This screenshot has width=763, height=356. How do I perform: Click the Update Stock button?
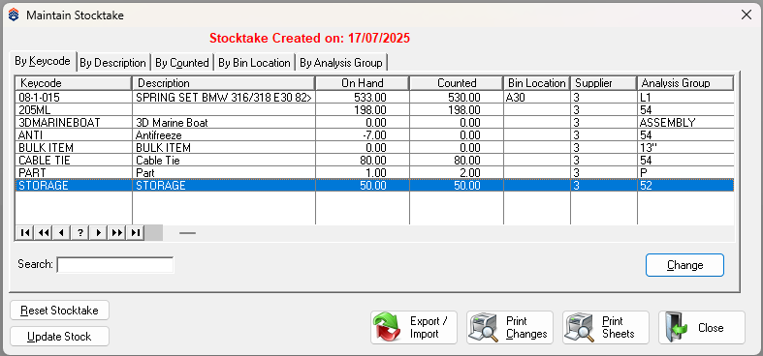[x=59, y=337]
